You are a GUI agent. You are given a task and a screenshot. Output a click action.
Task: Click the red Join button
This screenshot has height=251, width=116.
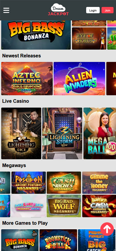pyautogui.click(x=107, y=10)
